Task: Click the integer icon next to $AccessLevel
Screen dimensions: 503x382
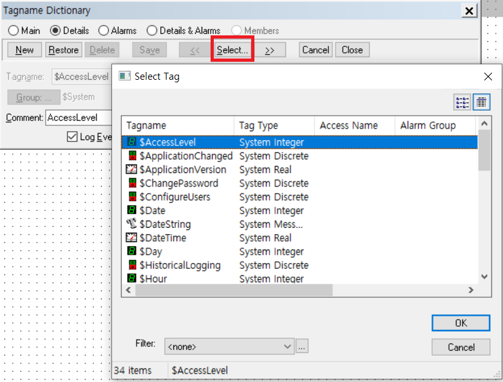Action: (131, 142)
